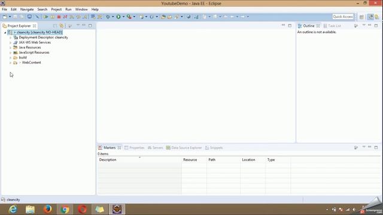Expand the Java Resources node
Viewport: 383px width, 215px height.
click(x=11, y=48)
